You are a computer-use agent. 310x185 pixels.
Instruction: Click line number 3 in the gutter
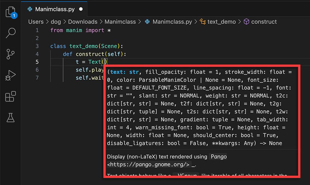tap(37, 46)
